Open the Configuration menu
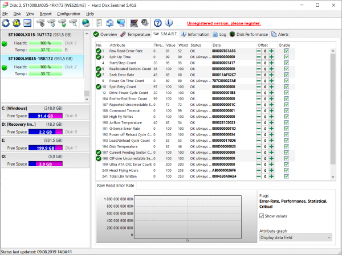The width and height of the screenshot is (342, 255). [x=68, y=13]
